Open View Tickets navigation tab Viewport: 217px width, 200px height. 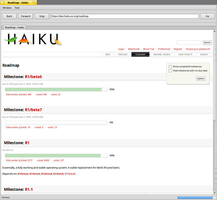click(185, 54)
